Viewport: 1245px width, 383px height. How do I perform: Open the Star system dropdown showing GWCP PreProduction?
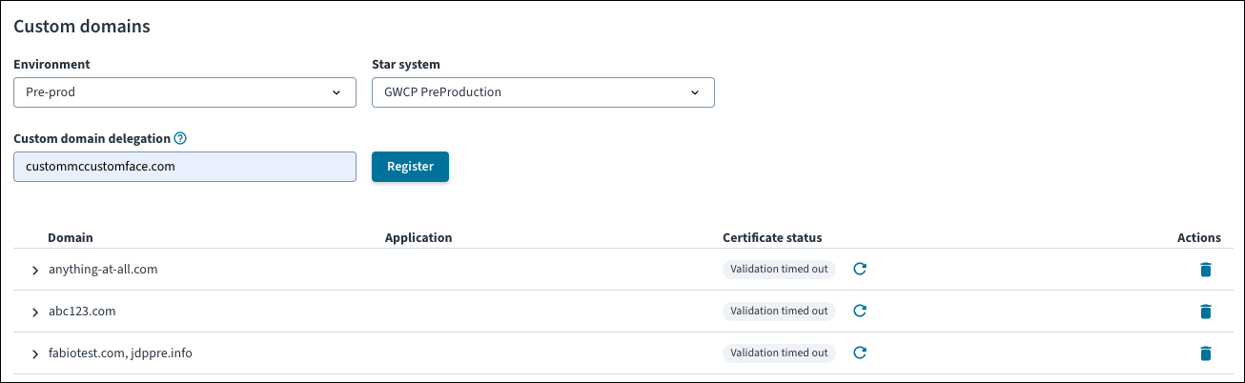pos(542,92)
